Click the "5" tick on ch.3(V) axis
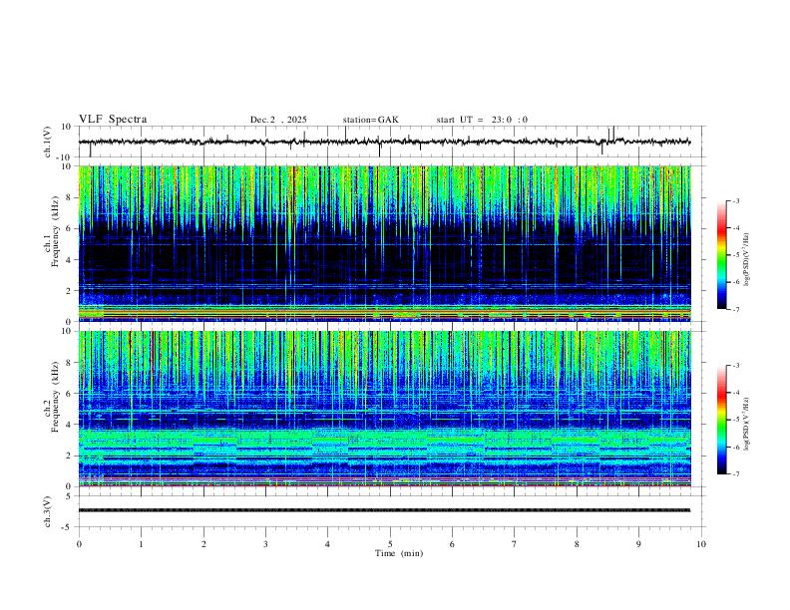The image size is (790, 610). point(69,495)
